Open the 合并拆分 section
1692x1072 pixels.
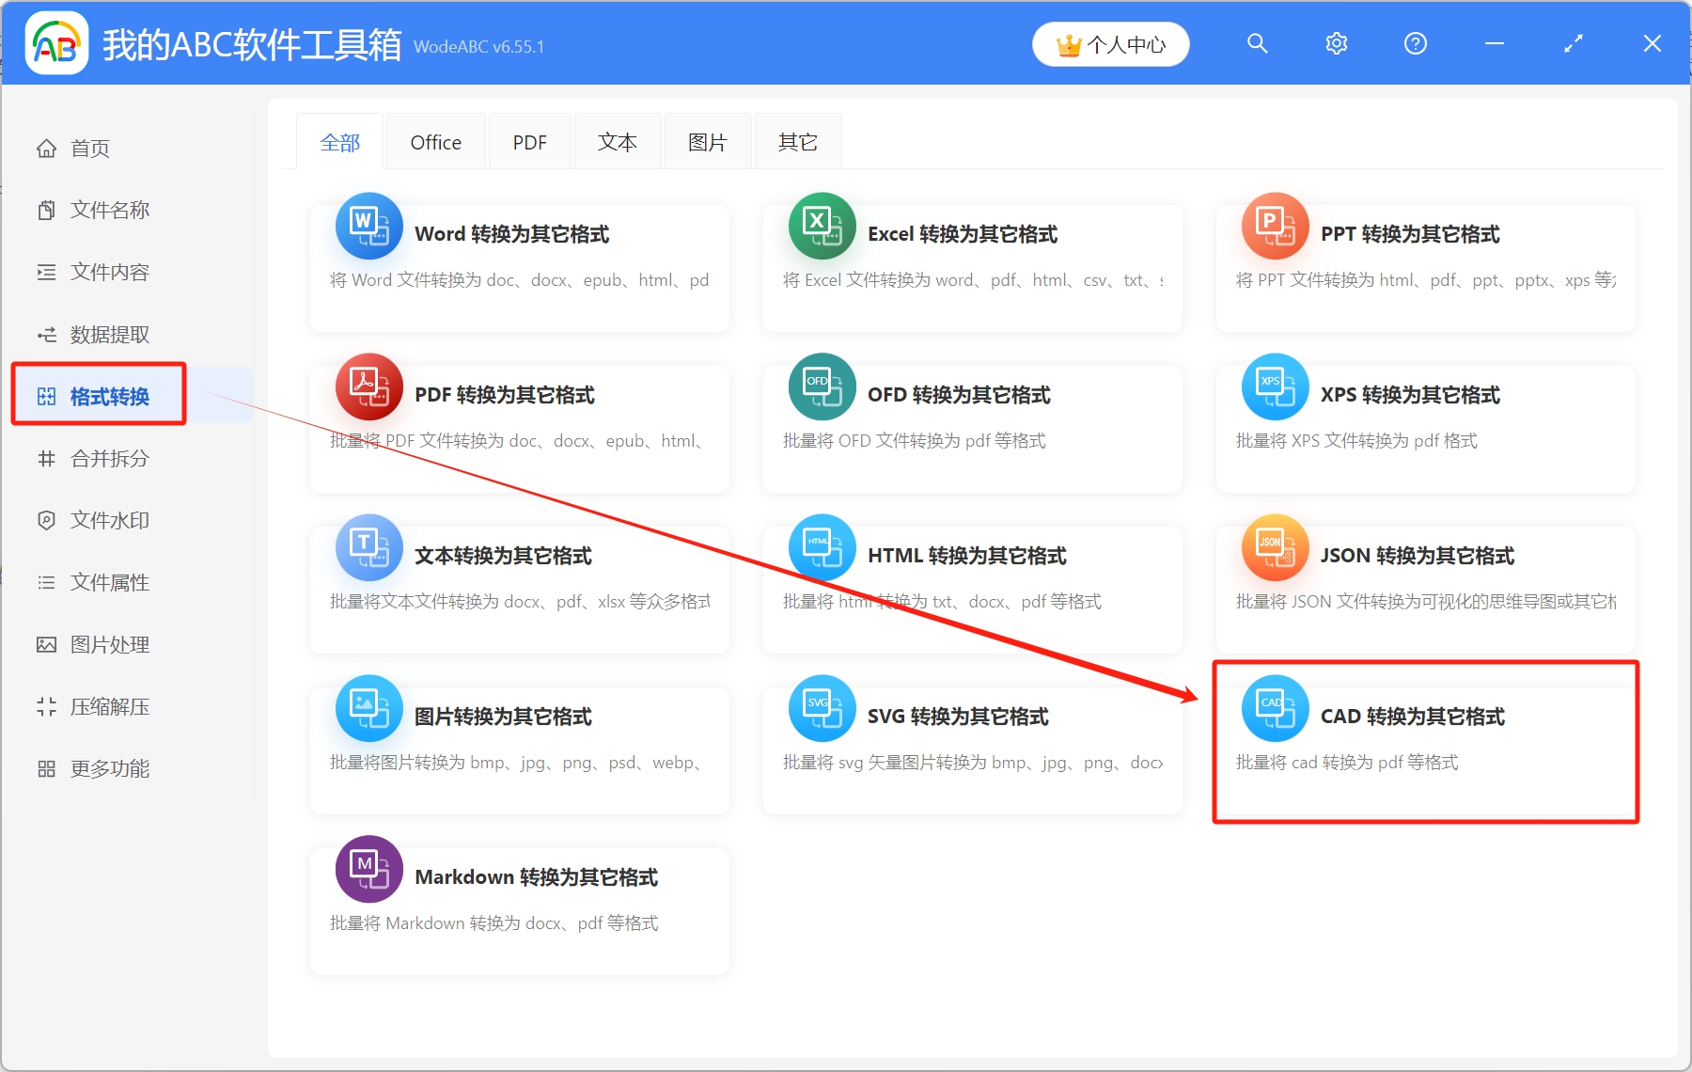coord(108,459)
